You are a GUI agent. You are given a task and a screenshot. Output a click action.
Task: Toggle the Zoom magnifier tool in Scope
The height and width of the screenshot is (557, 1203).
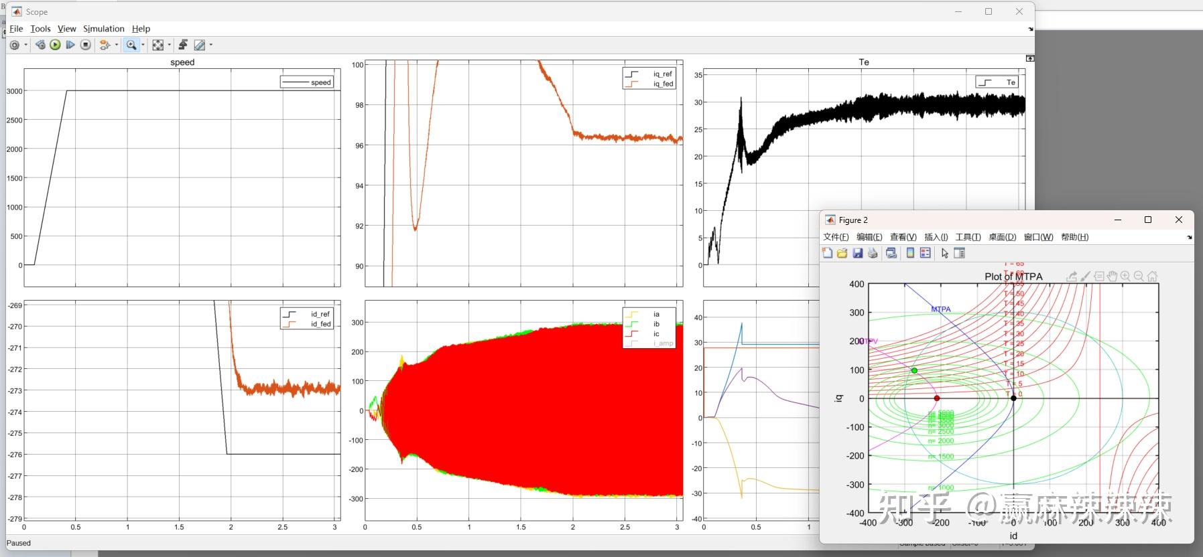pos(131,45)
